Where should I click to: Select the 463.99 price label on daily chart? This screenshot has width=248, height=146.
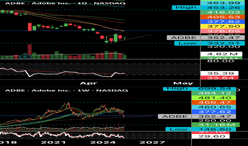pyautogui.click(x=222, y=3)
